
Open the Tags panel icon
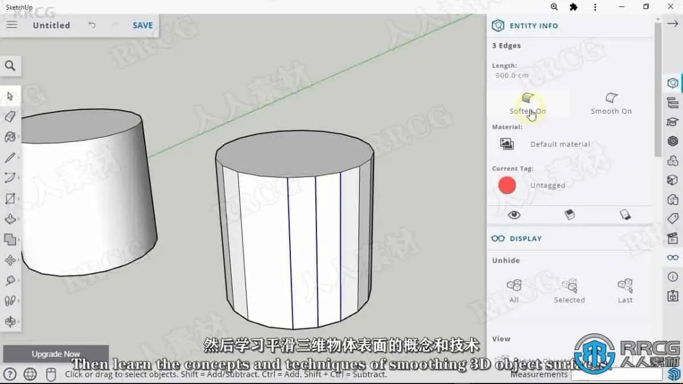[x=673, y=218]
